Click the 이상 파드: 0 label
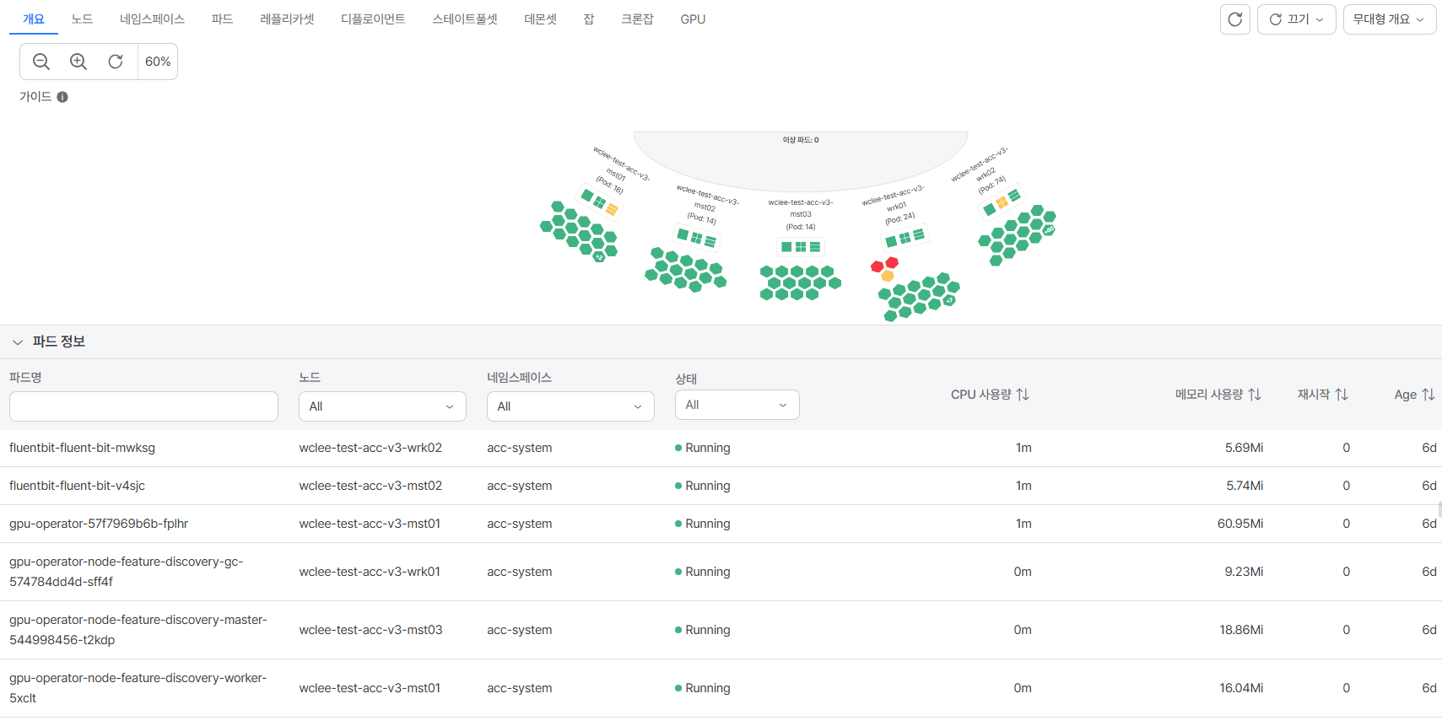Image resolution: width=1442 pixels, height=726 pixels. point(801,140)
